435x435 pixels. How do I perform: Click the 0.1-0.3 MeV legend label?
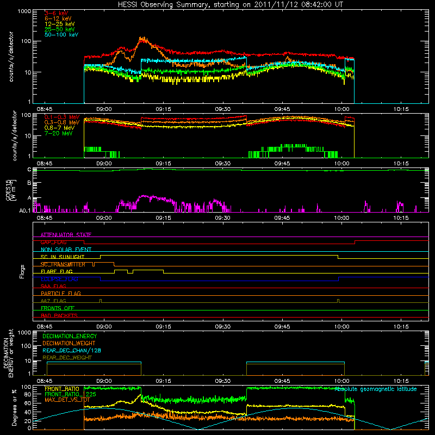point(62,117)
